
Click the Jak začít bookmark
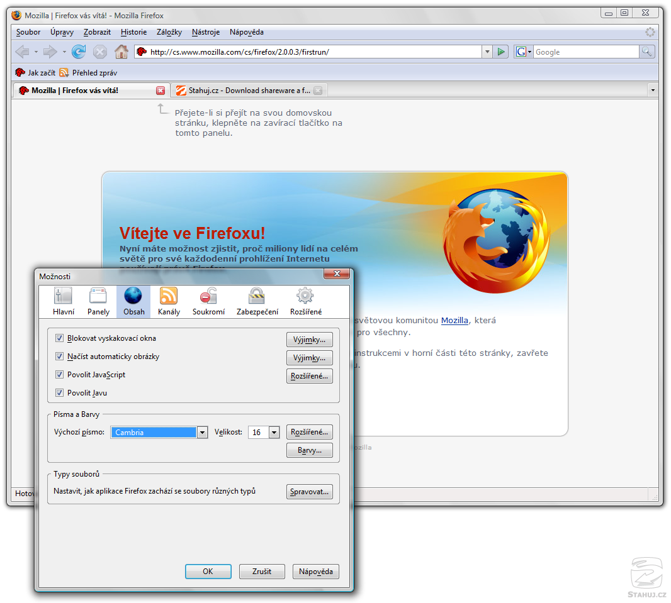(35, 73)
